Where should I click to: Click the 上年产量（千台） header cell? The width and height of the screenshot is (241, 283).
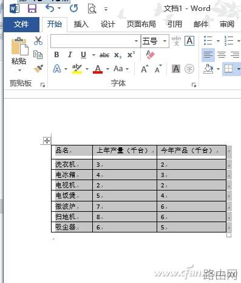124,152
